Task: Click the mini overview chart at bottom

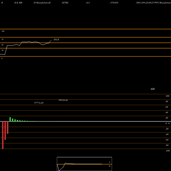Action: (x=84, y=164)
